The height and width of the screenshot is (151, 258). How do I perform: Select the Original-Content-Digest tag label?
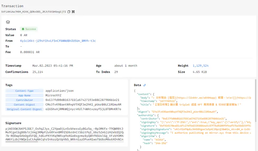click(x=24, y=109)
